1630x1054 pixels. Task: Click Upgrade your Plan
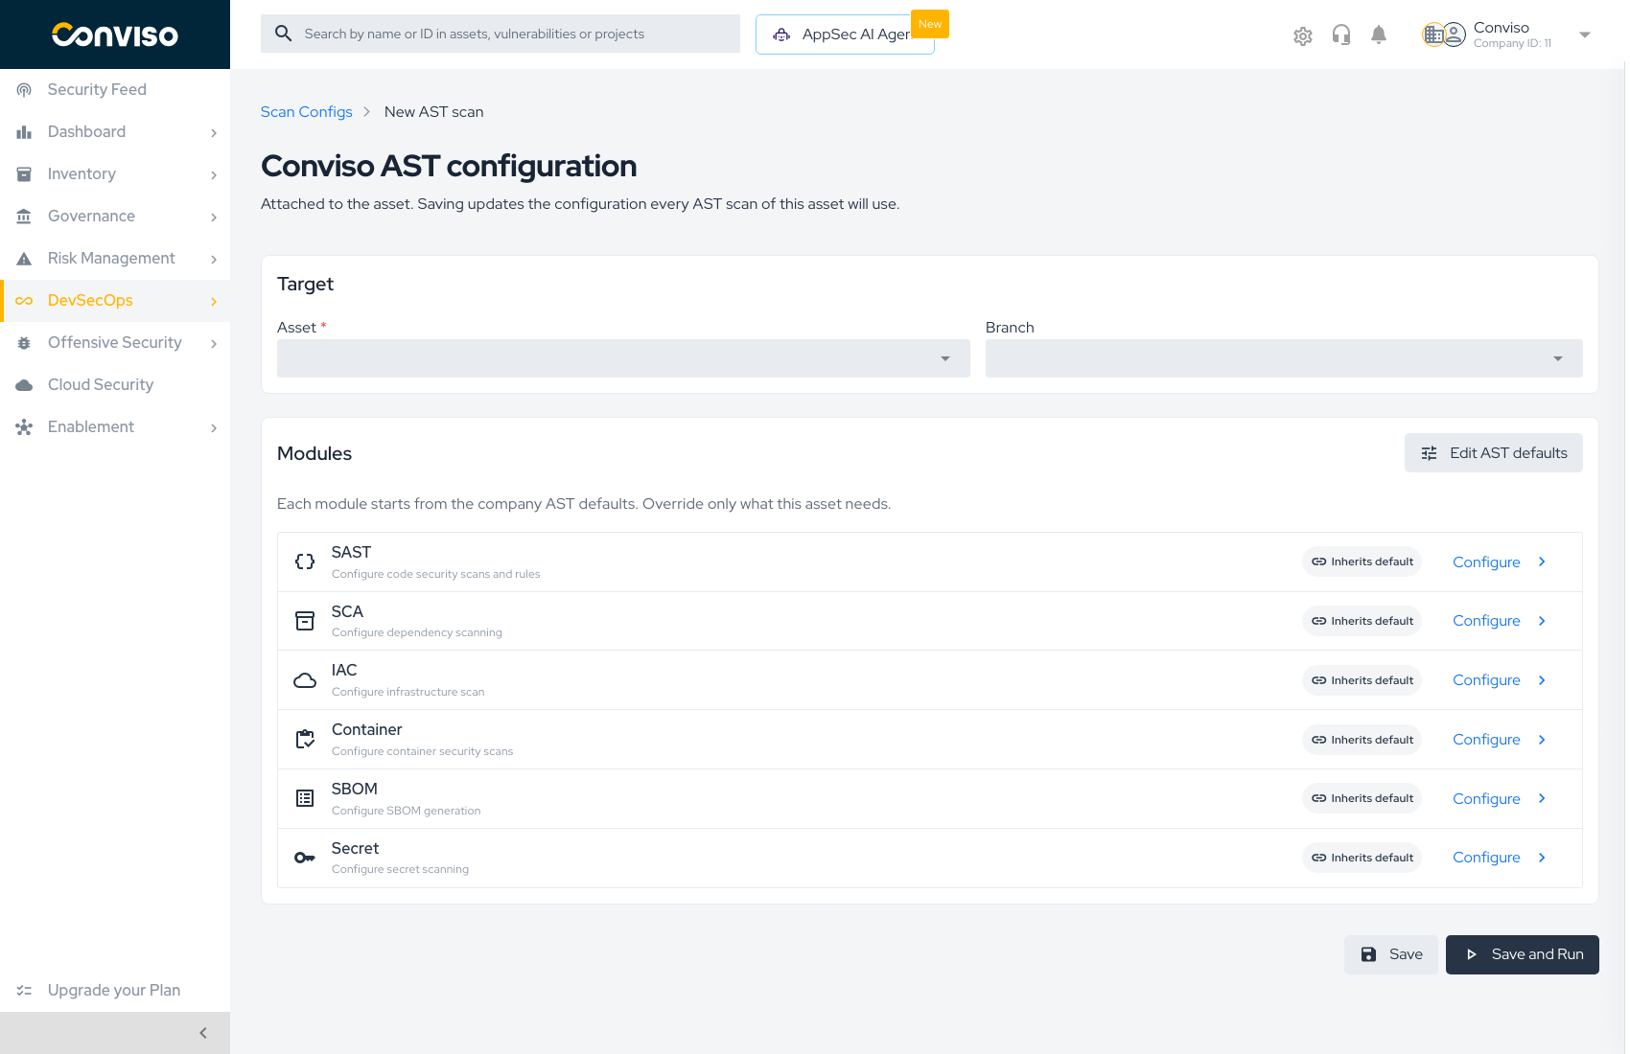115,990
